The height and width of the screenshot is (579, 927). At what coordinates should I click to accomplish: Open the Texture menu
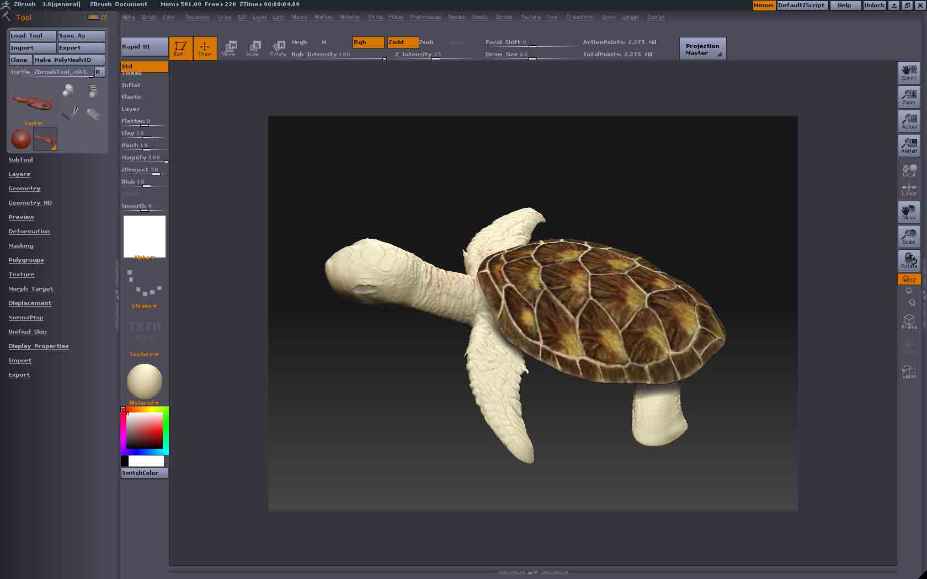click(x=530, y=17)
